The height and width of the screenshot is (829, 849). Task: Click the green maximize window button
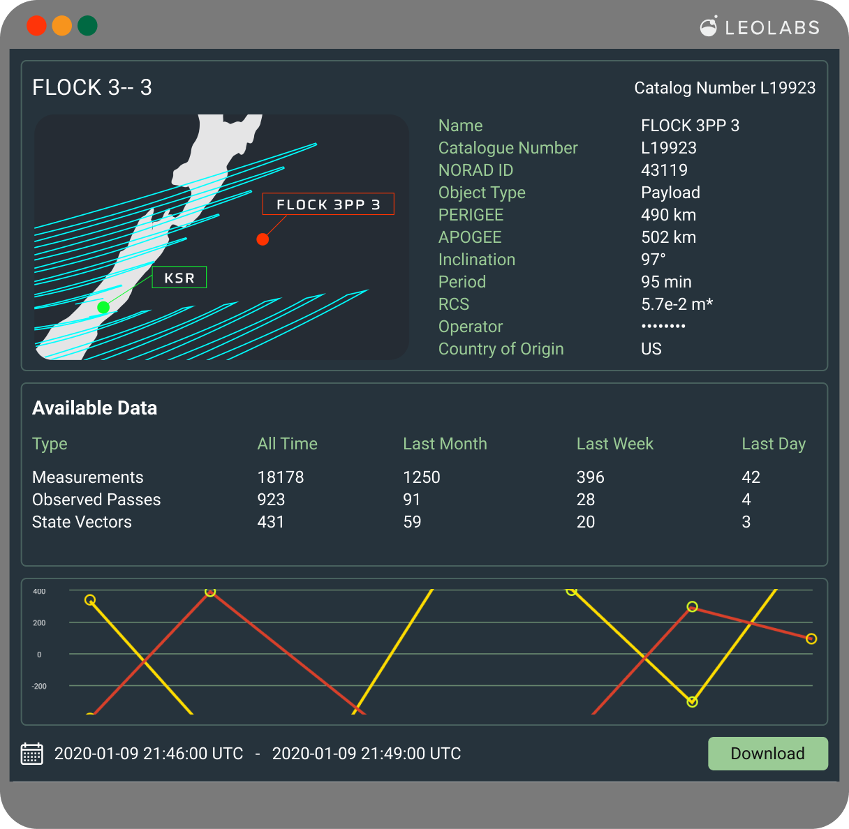[87, 26]
